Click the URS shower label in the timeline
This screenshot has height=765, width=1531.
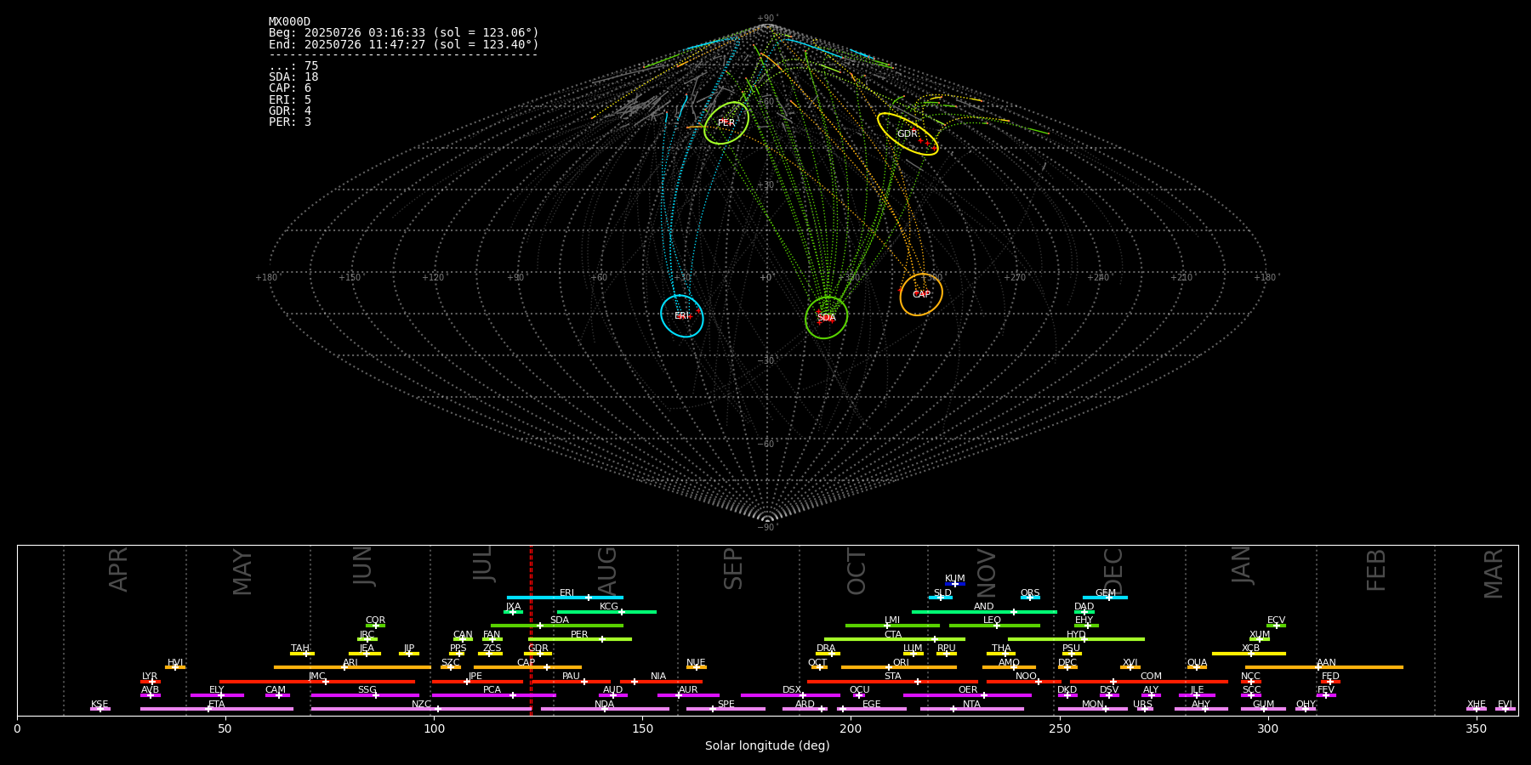(1142, 705)
